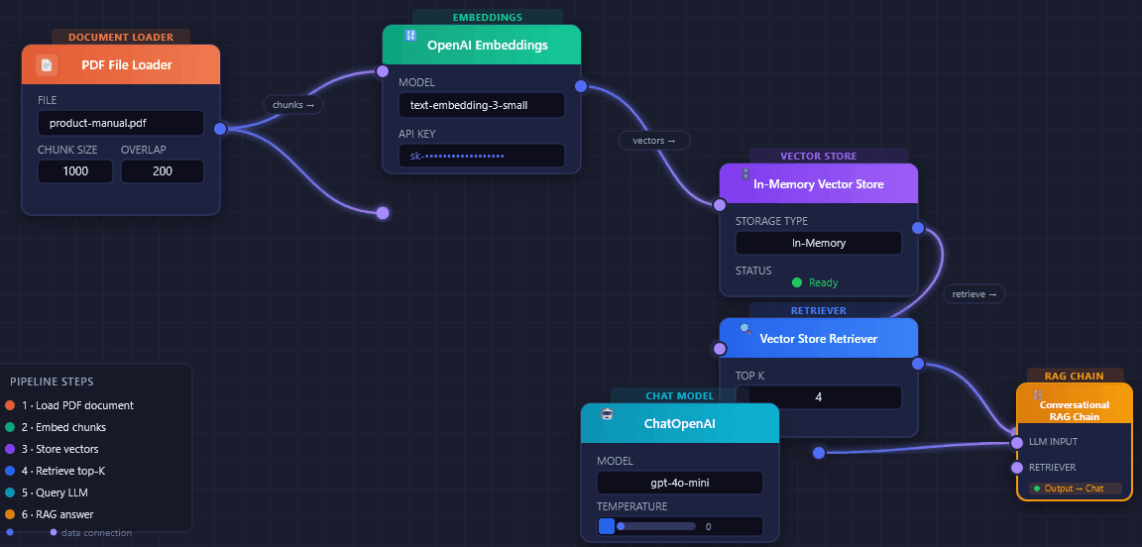This screenshot has width=1142, height=547.
Task: Open the gpt-4o-mini MODEL field
Action: [x=679, y=483]
